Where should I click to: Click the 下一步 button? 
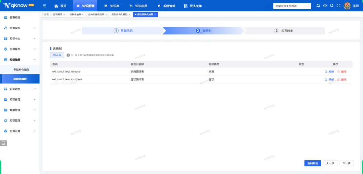(x=347, y=163)
